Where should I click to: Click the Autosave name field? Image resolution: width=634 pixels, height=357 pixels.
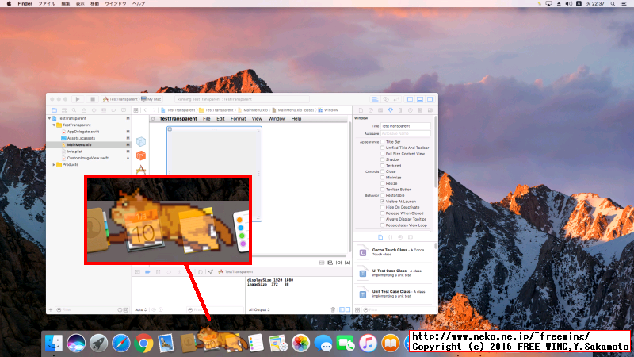tap(406, 133)
